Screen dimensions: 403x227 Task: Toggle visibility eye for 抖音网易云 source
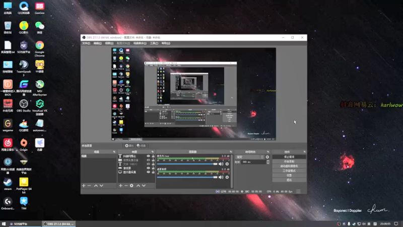click(x=148, y=156)
